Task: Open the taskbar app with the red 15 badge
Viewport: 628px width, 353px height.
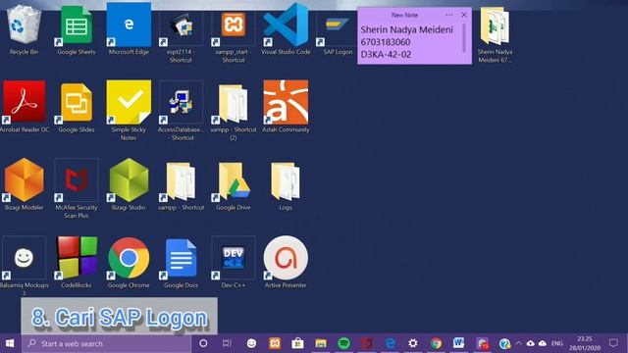Action: click(x=482, y=343)
